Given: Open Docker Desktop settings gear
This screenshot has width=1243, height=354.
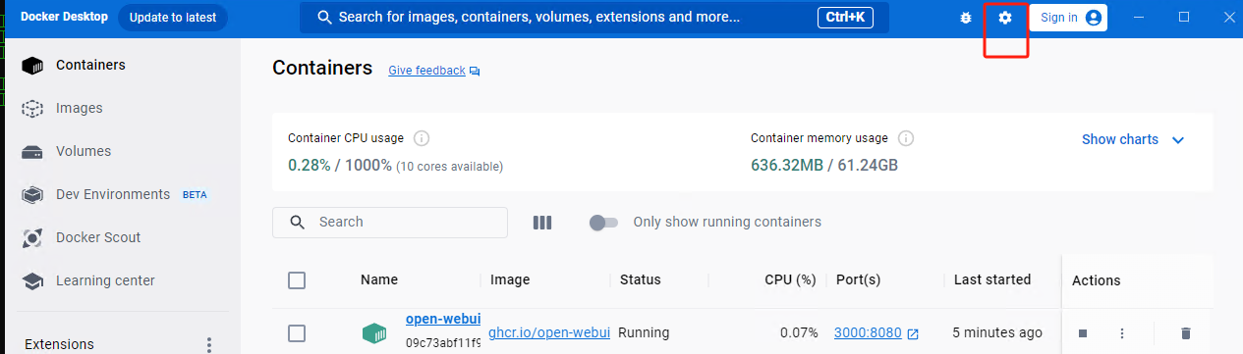Looking at the screenshot, I should [1004, 18].
